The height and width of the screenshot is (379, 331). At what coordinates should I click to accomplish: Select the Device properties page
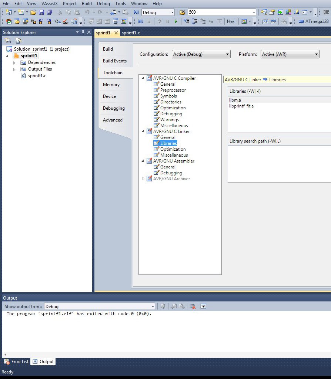[x=109, y=96]
